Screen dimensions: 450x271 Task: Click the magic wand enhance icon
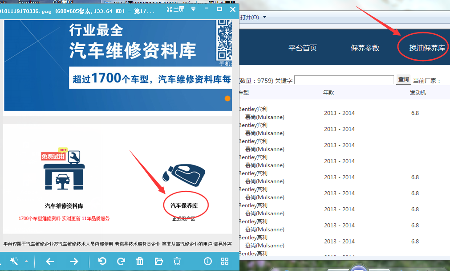click(x=14, y=261)
